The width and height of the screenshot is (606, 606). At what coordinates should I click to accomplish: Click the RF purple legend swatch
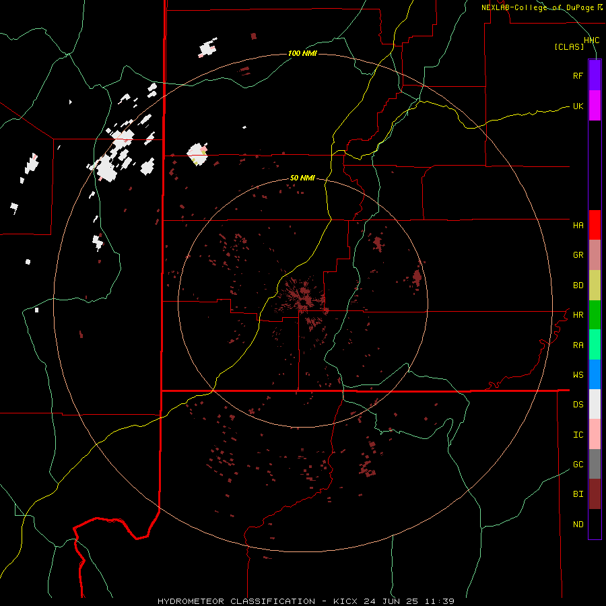click(595, 75)
